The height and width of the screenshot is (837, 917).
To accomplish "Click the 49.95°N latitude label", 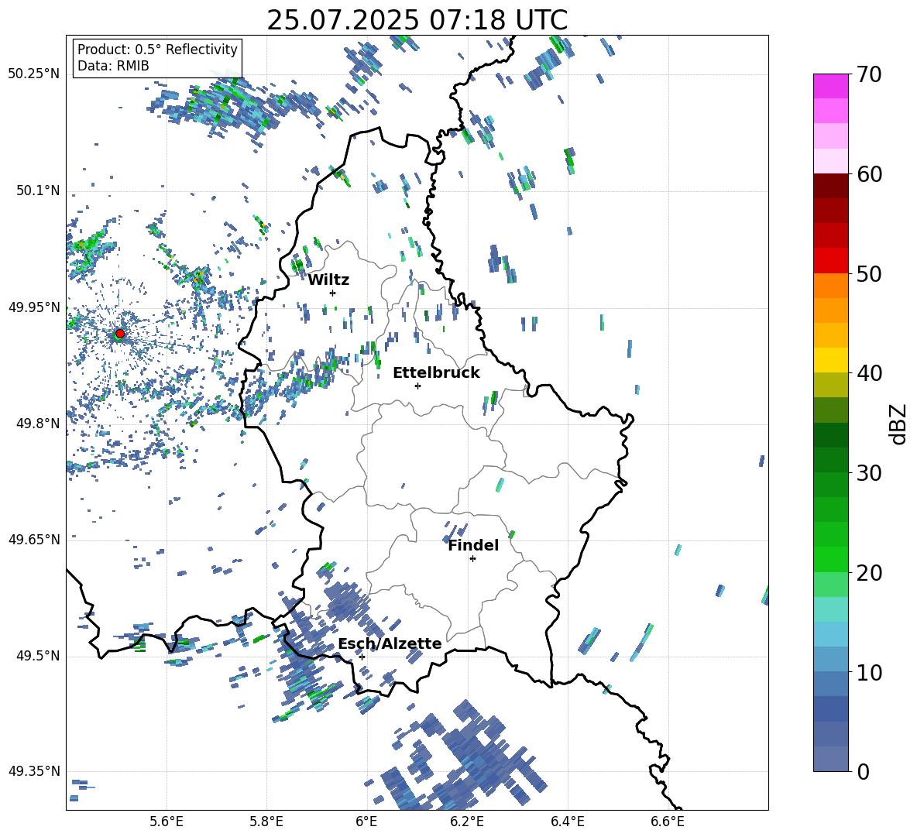I will (x=34, y=307).
